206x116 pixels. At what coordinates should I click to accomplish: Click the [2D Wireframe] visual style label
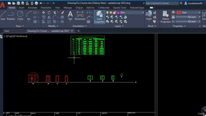20,36
